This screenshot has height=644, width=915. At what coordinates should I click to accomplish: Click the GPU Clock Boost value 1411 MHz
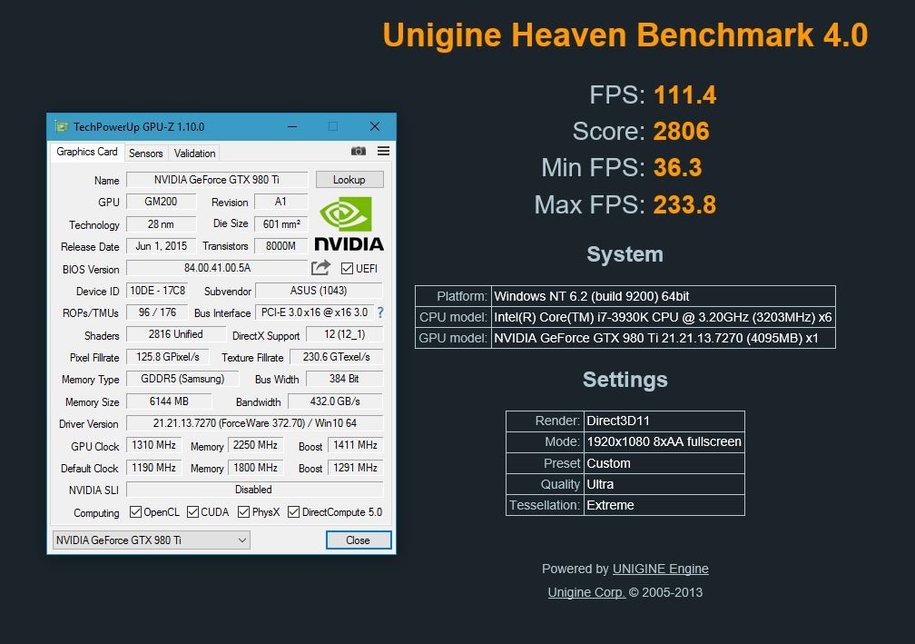click(x=356, y=445)
